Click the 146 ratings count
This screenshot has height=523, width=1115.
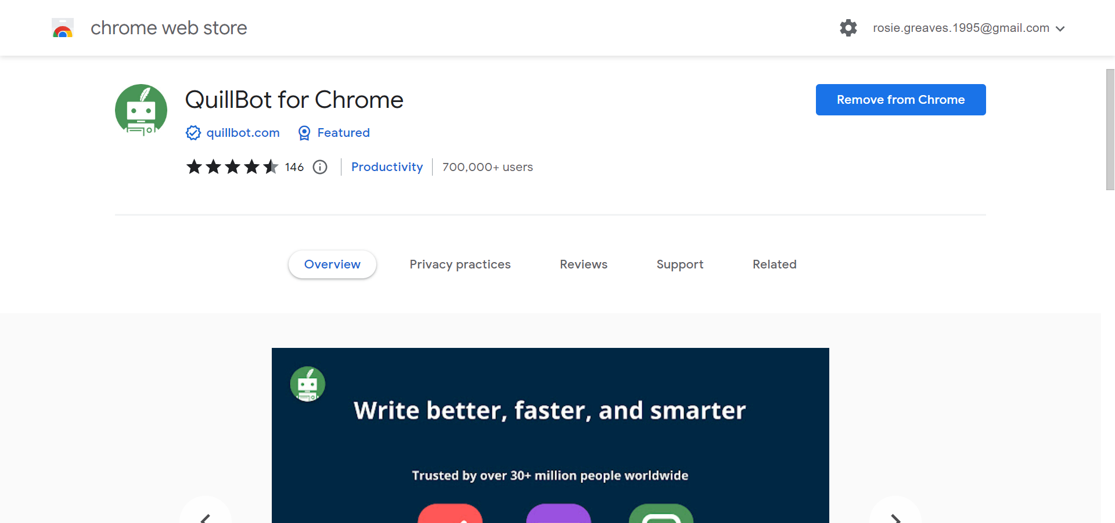[294, 167]
